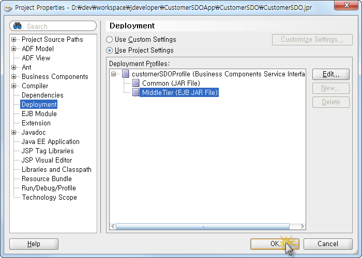This screenshot has width=362, height=258.
Task: Select Use Project Settings radio button
Action: (x=109, y=50)
